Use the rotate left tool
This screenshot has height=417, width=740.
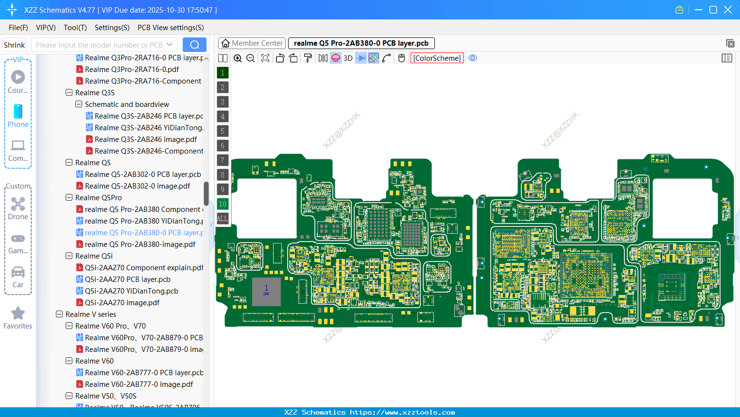pos(280,58)
